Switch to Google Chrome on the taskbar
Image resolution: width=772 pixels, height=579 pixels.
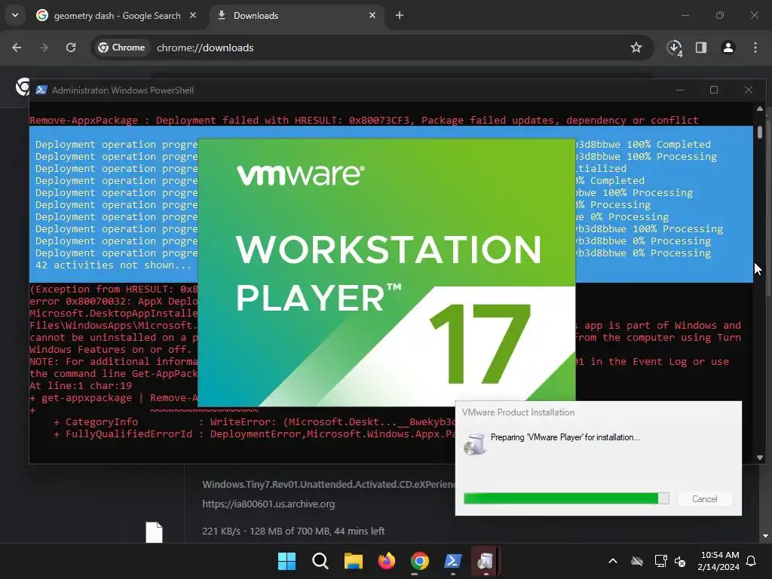click(x=419, y=561)
